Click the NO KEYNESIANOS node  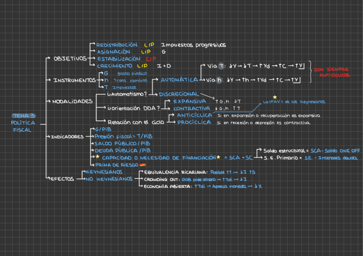(x=109, y=179)
